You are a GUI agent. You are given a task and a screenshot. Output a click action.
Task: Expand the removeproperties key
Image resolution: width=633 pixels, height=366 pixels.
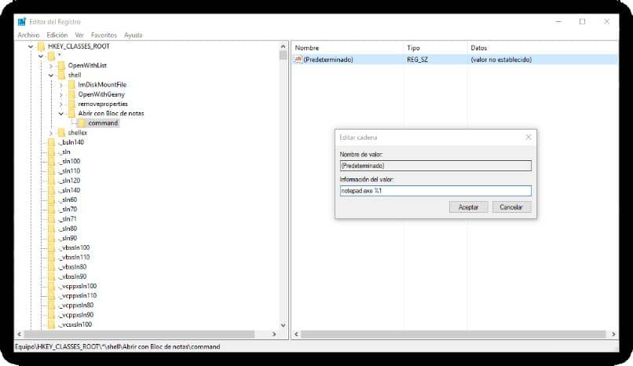[61, 104]
